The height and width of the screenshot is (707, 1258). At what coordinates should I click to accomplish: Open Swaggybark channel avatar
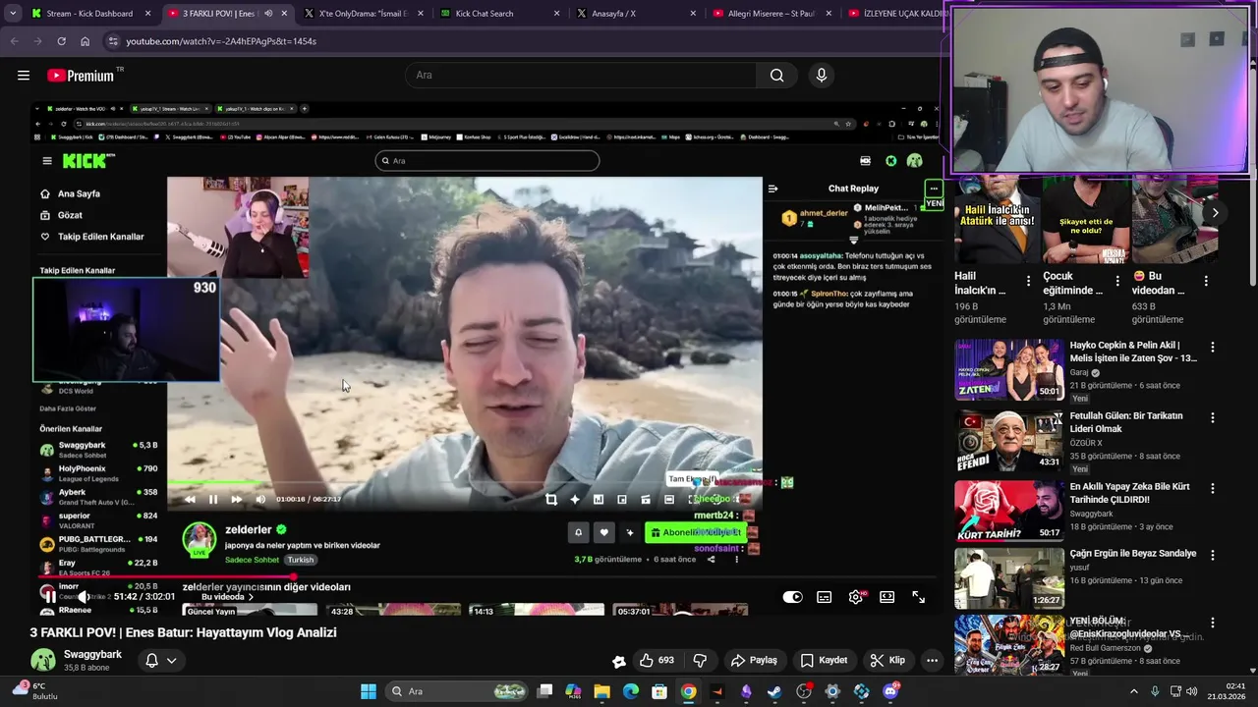pyautogui.click(x=42, y=661)
